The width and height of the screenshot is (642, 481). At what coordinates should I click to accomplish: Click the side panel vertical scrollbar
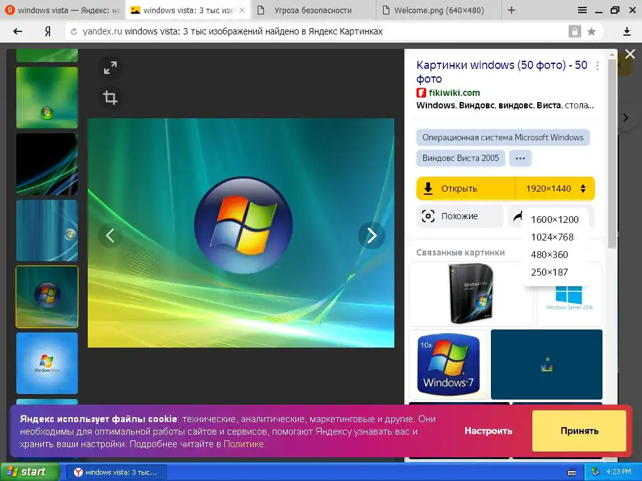click(x=612, y=153)
